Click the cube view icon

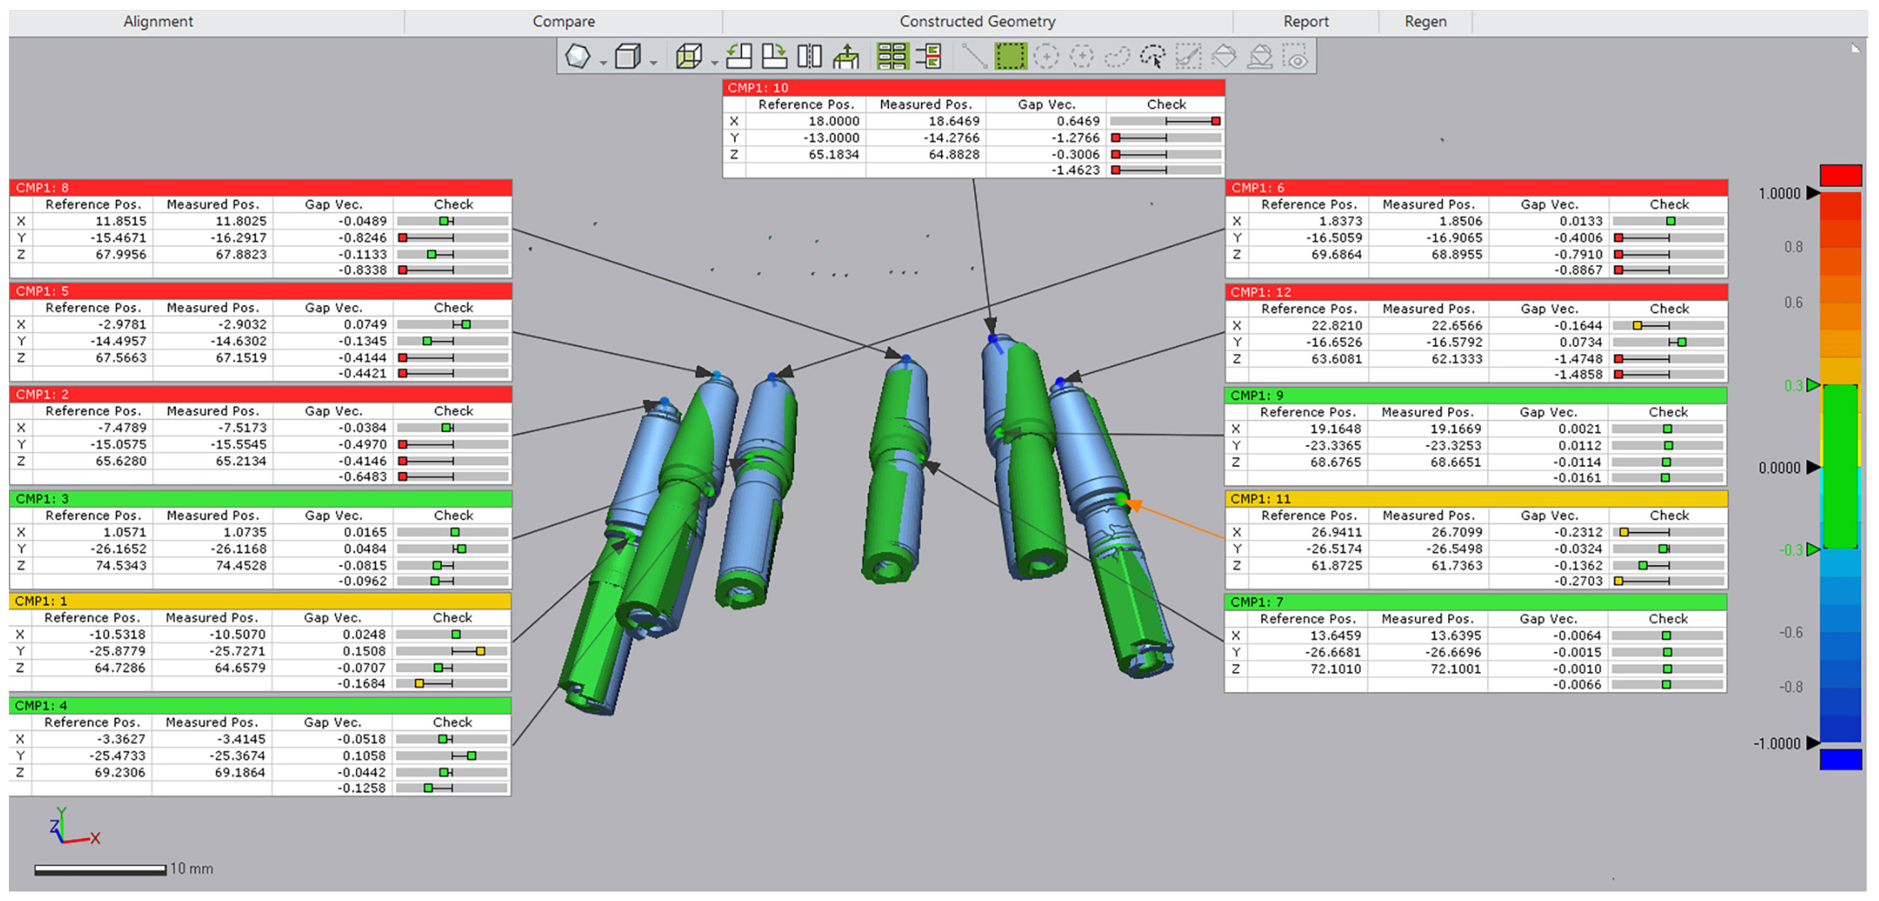point(627,56)
